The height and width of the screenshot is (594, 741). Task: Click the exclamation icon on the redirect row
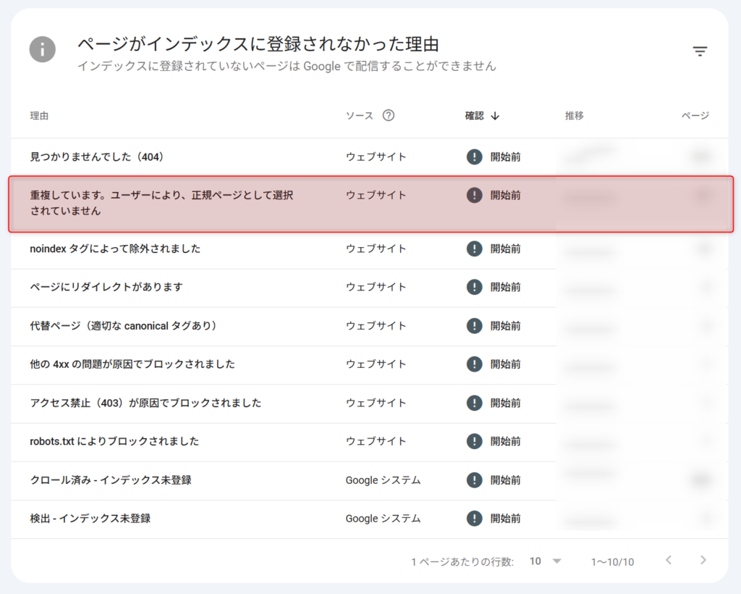pos(474,287)
